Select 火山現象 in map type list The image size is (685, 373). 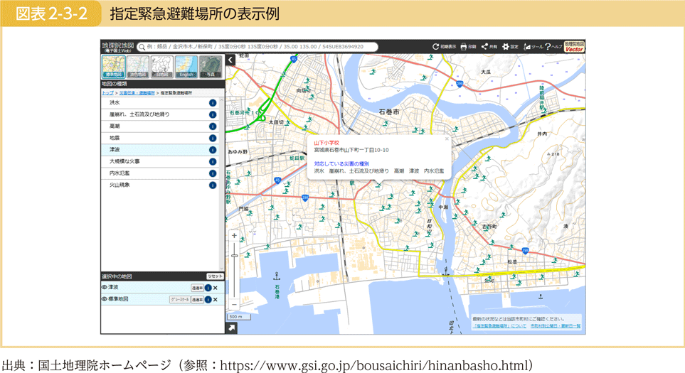[160, 185]
